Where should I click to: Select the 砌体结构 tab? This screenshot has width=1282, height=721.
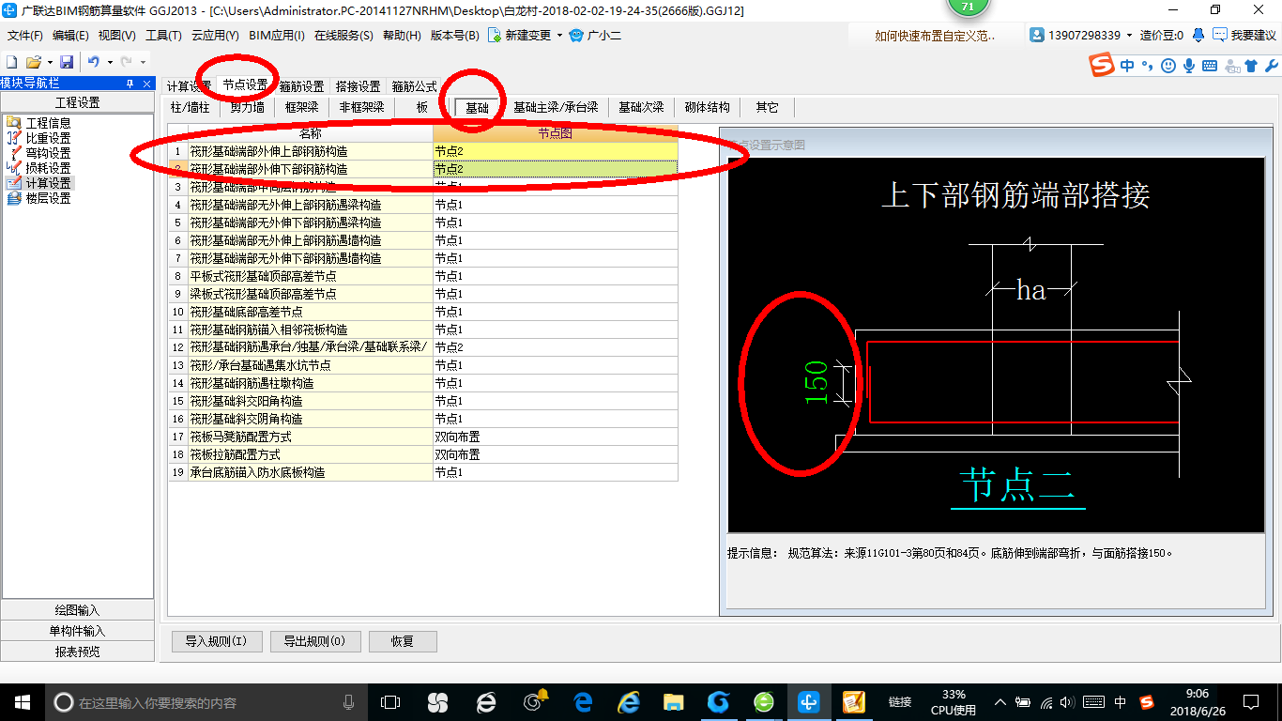coord(707,107)
